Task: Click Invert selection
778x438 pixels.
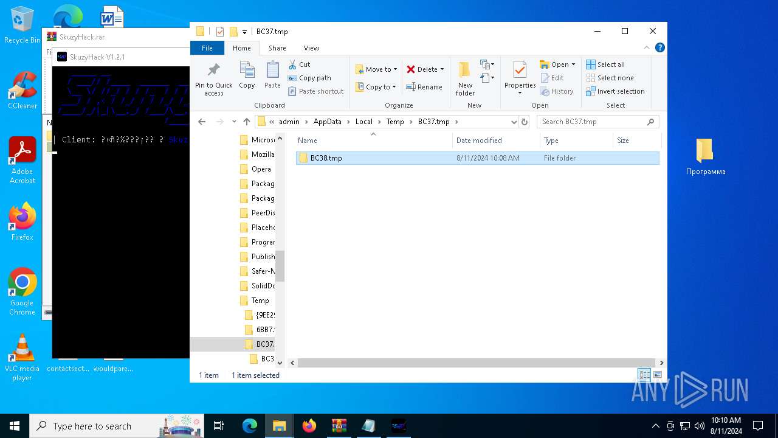Action: click(615, 91)
